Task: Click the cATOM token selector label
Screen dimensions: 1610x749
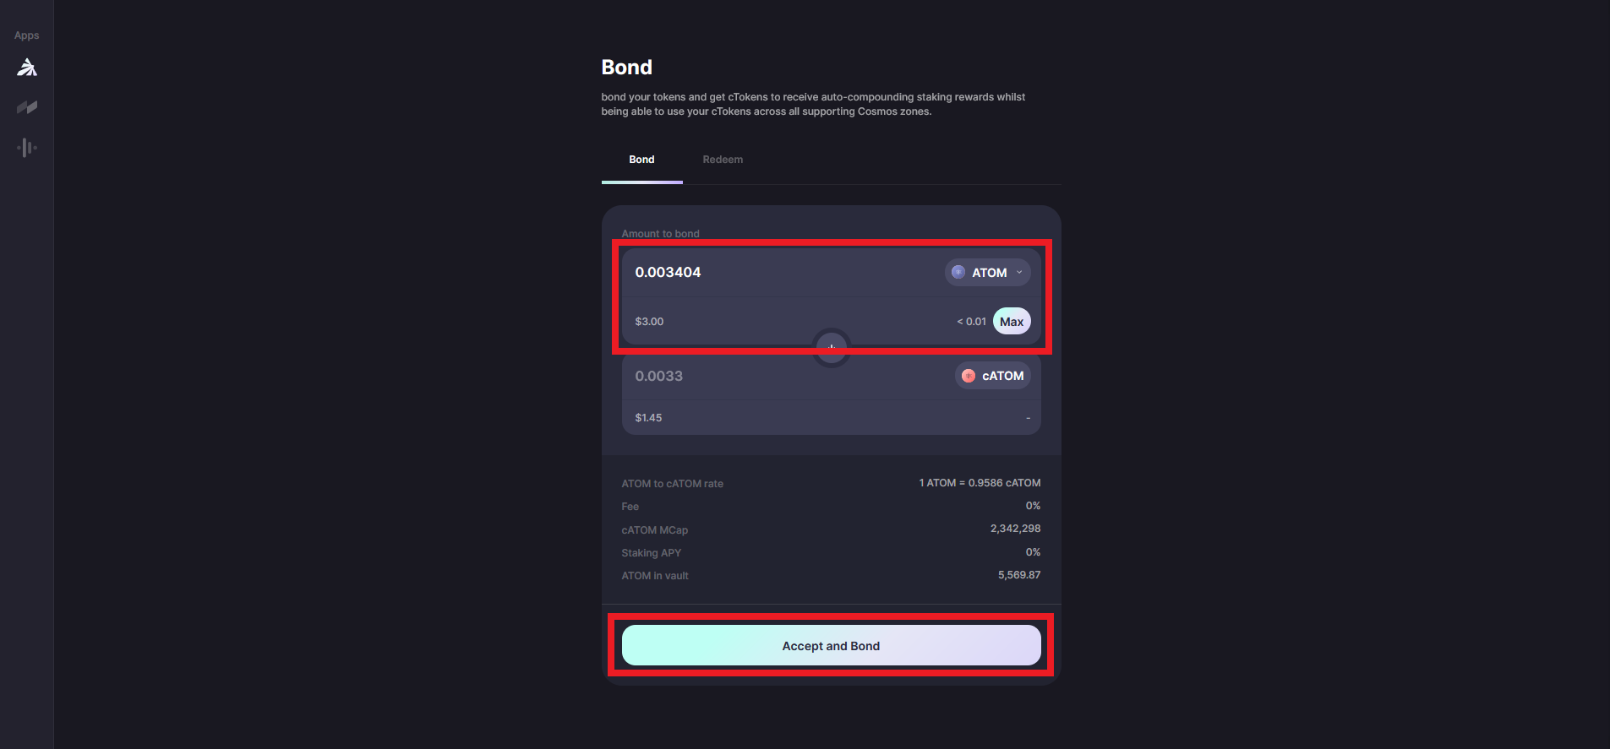Action: pos(1002,376)
